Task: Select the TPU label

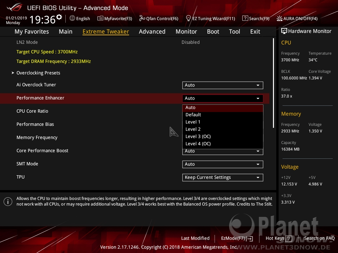Action: [x=20, y=177]
